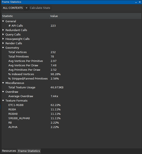Image resolution: width=142 pixels, height=154 pixels.
Task: Expand the Render Calls section
Action: point(3,43)
